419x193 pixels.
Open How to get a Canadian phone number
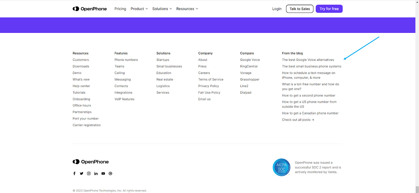coord(310,113)
